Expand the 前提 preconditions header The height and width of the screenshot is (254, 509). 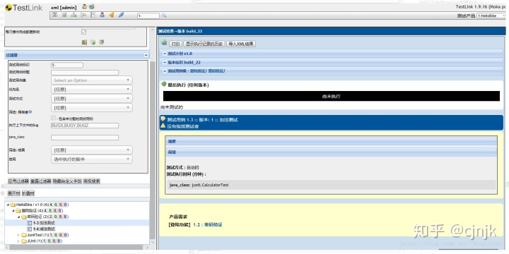[331, 152]
